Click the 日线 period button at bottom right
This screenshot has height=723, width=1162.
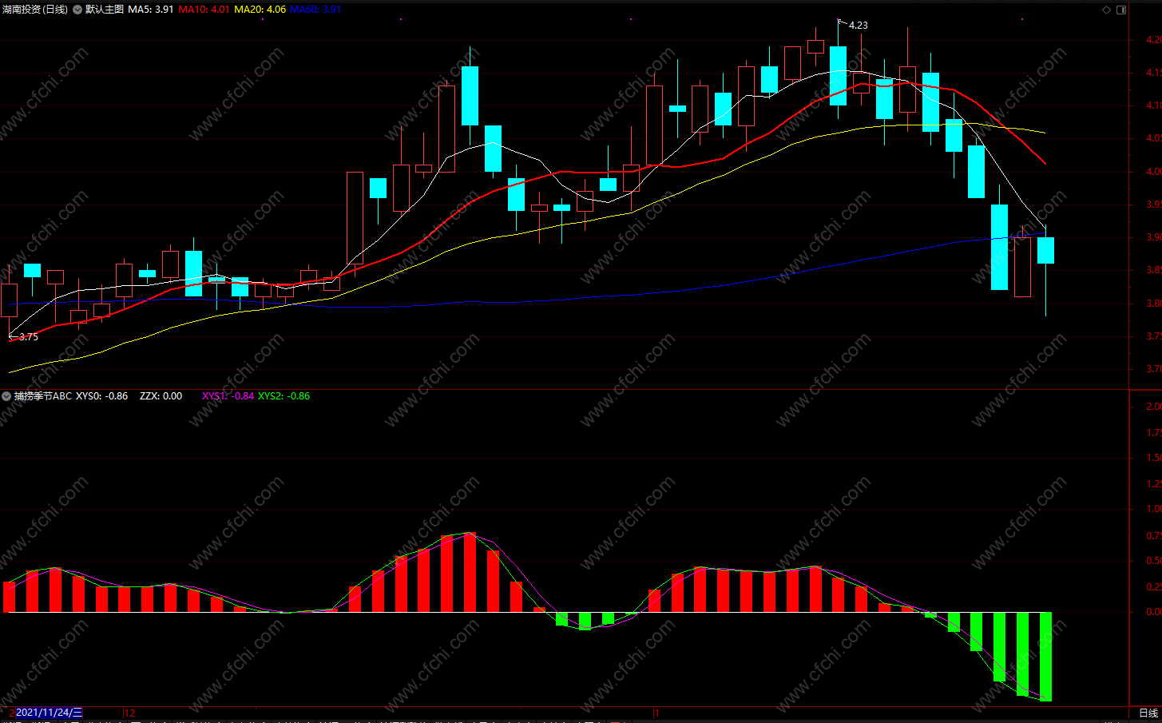[1148, 713]
